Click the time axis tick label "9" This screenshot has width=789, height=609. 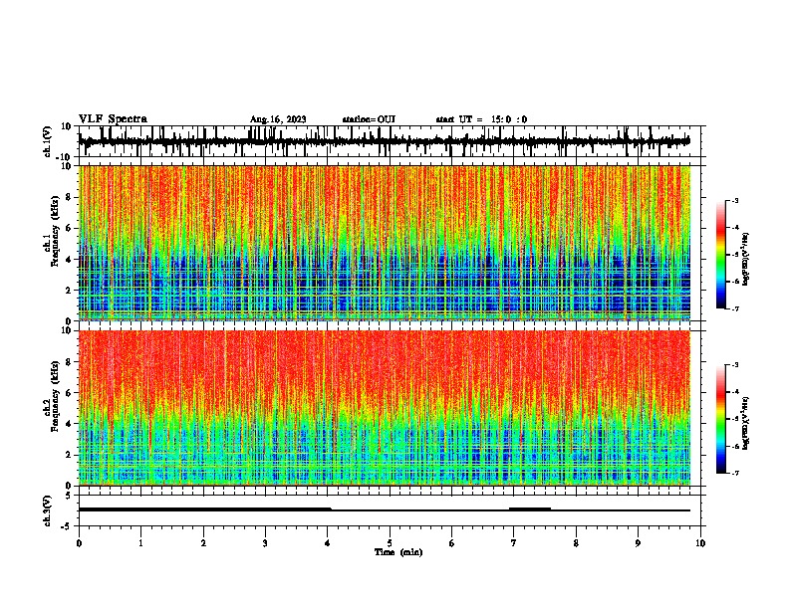(638, 543)
